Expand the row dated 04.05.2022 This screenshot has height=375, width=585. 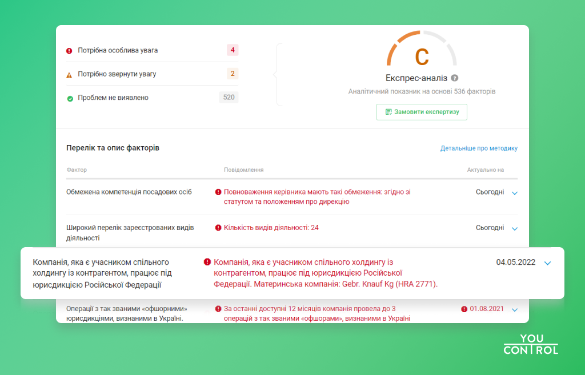point(548,263)
